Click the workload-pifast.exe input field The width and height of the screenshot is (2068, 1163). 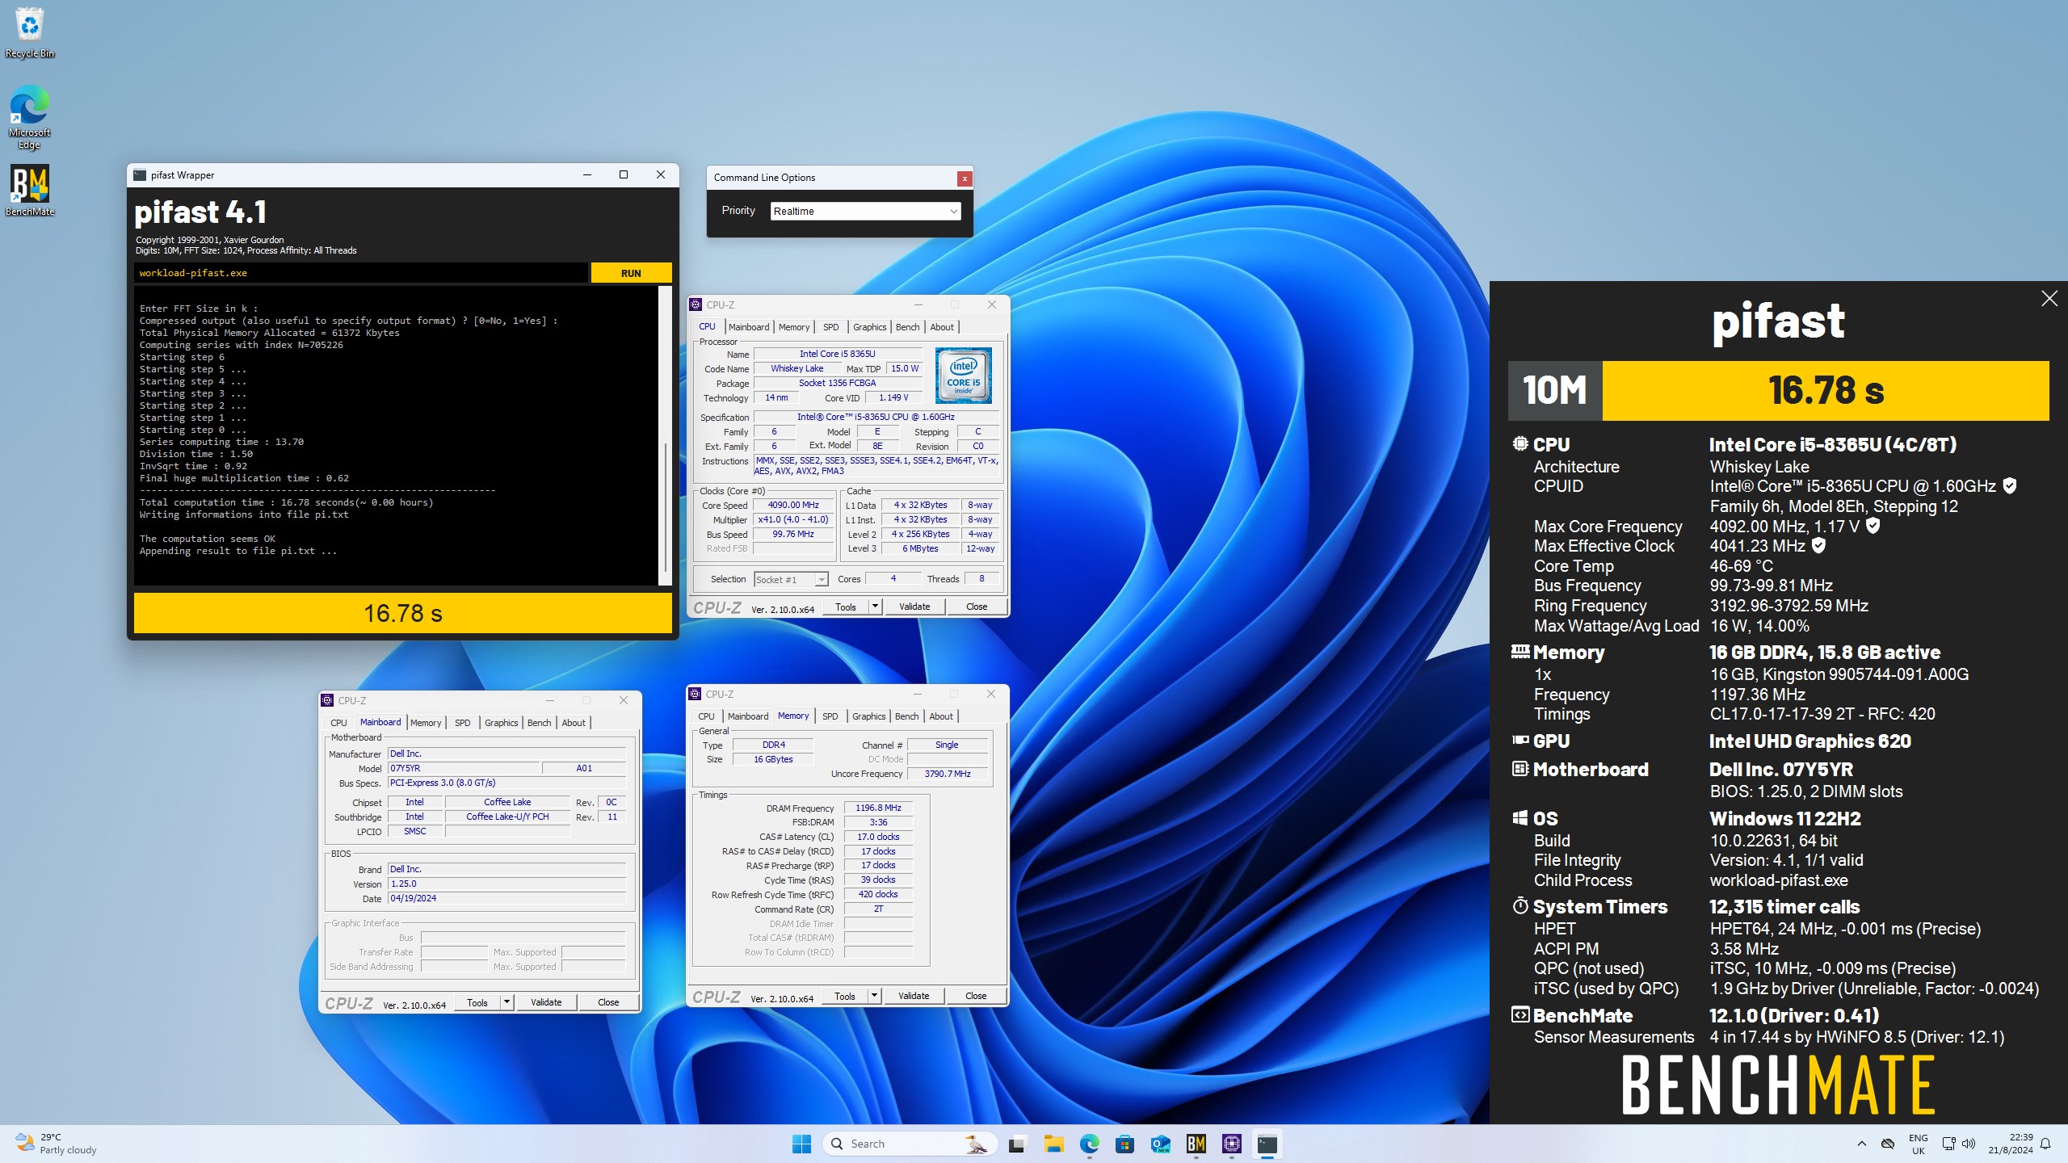(361, 273)
